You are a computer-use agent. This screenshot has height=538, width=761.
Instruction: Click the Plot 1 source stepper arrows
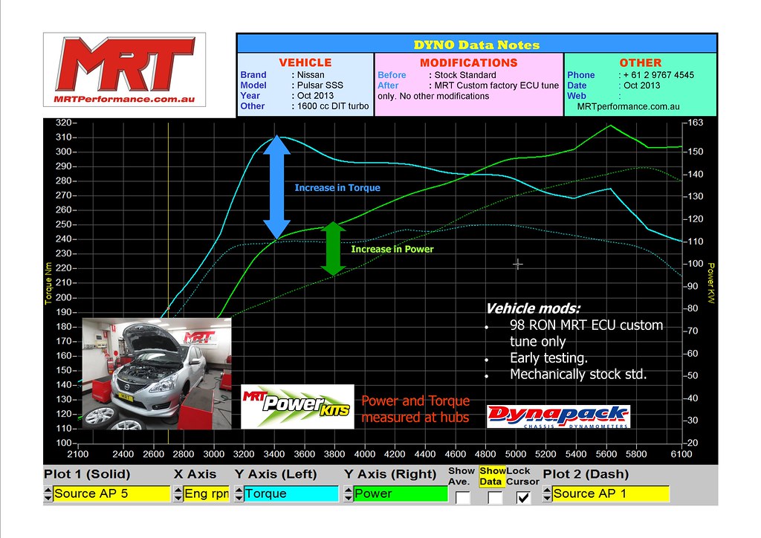click(48, 494)
